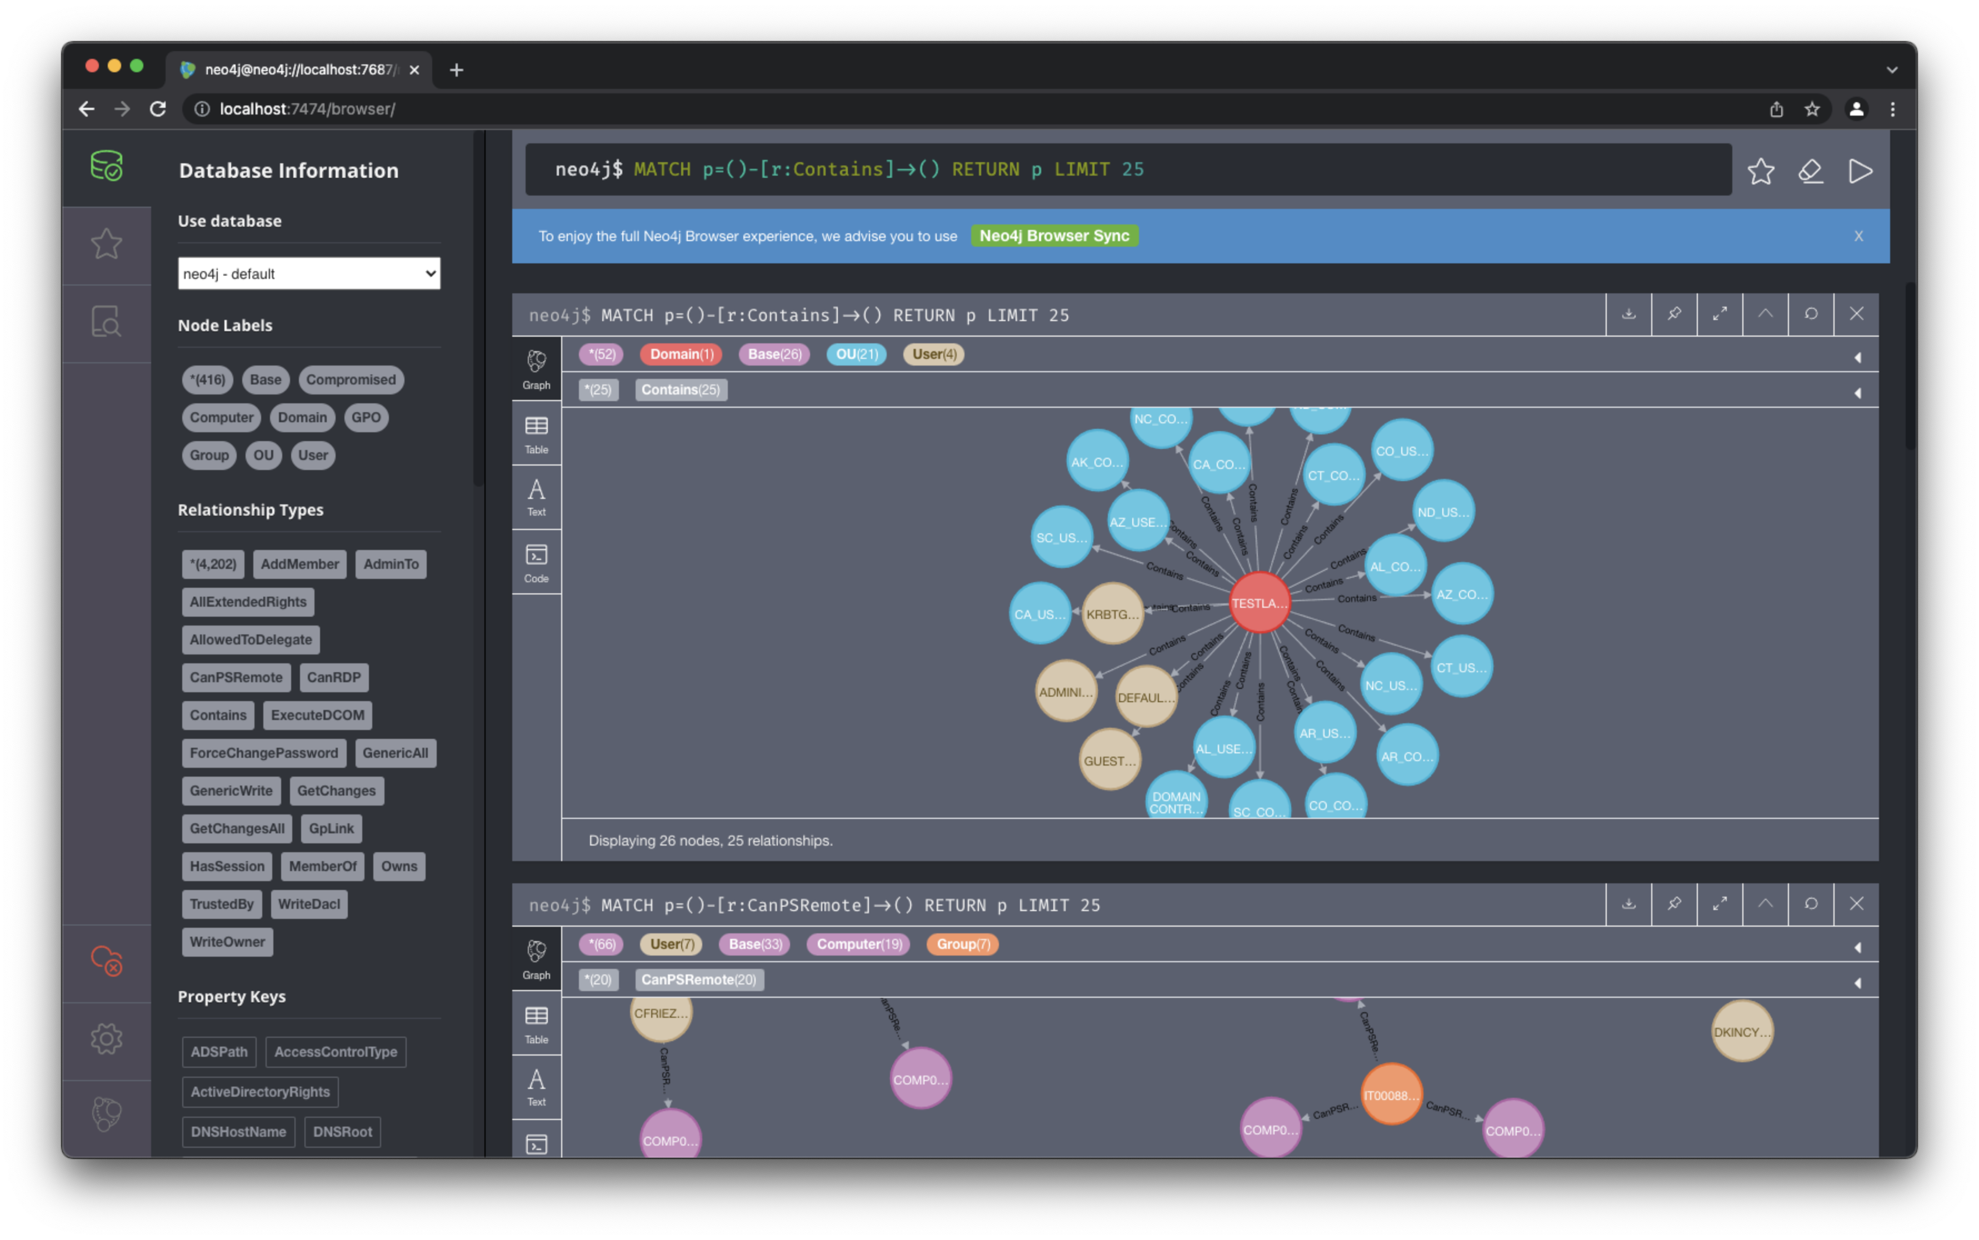
Task: Switch to Text view in first result
Action: (x=536, y=497)
